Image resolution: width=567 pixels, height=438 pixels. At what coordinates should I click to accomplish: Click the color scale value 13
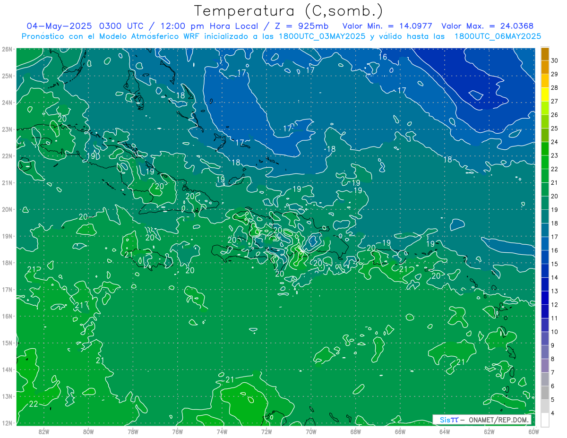[554, 291]
